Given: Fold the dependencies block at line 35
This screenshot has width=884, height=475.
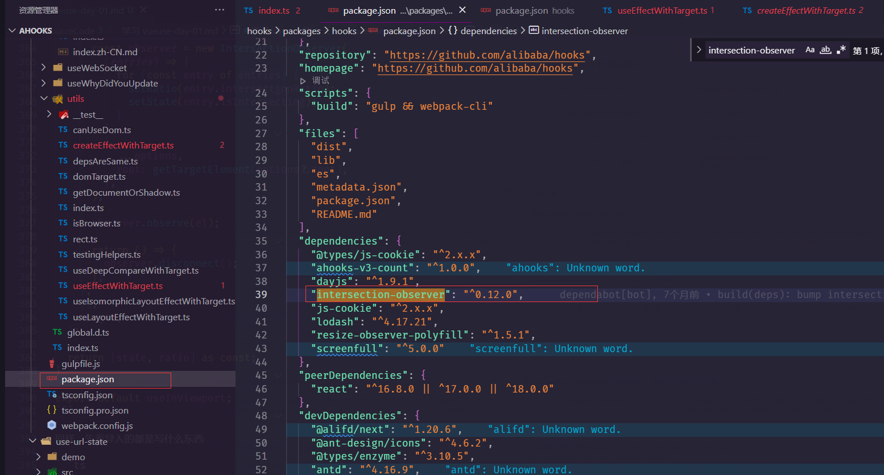Looking at the screenshot, I should 278,241.
